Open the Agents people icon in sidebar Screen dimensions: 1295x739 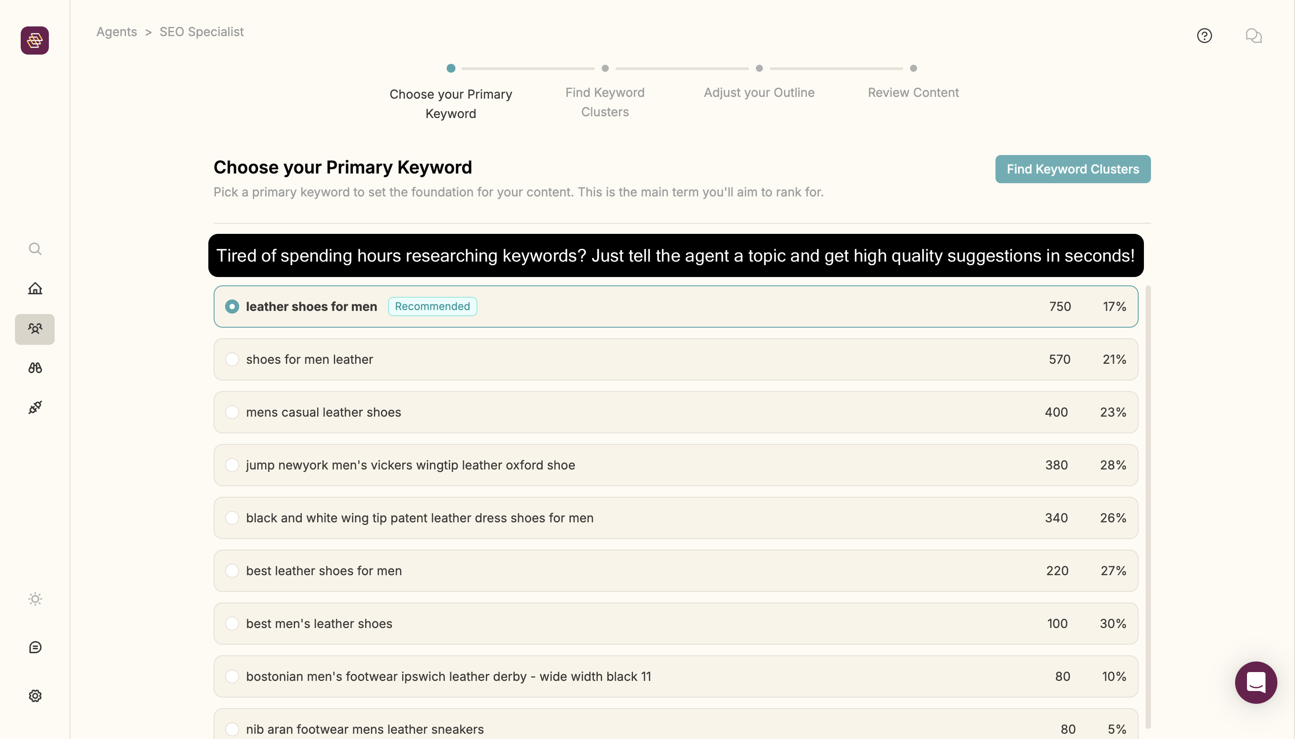(34, 329)
